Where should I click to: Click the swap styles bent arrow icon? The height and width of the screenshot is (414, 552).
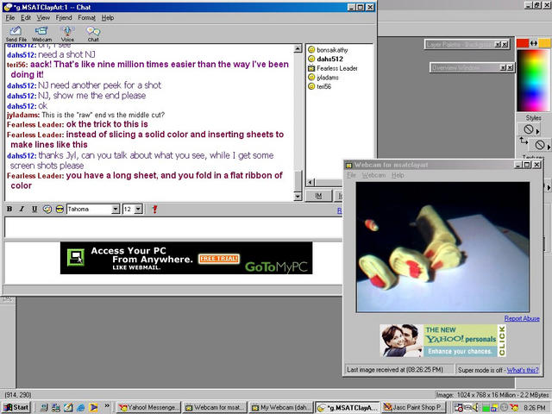coord(524,141)
